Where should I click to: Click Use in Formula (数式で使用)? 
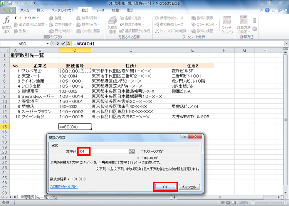point(132,25)
